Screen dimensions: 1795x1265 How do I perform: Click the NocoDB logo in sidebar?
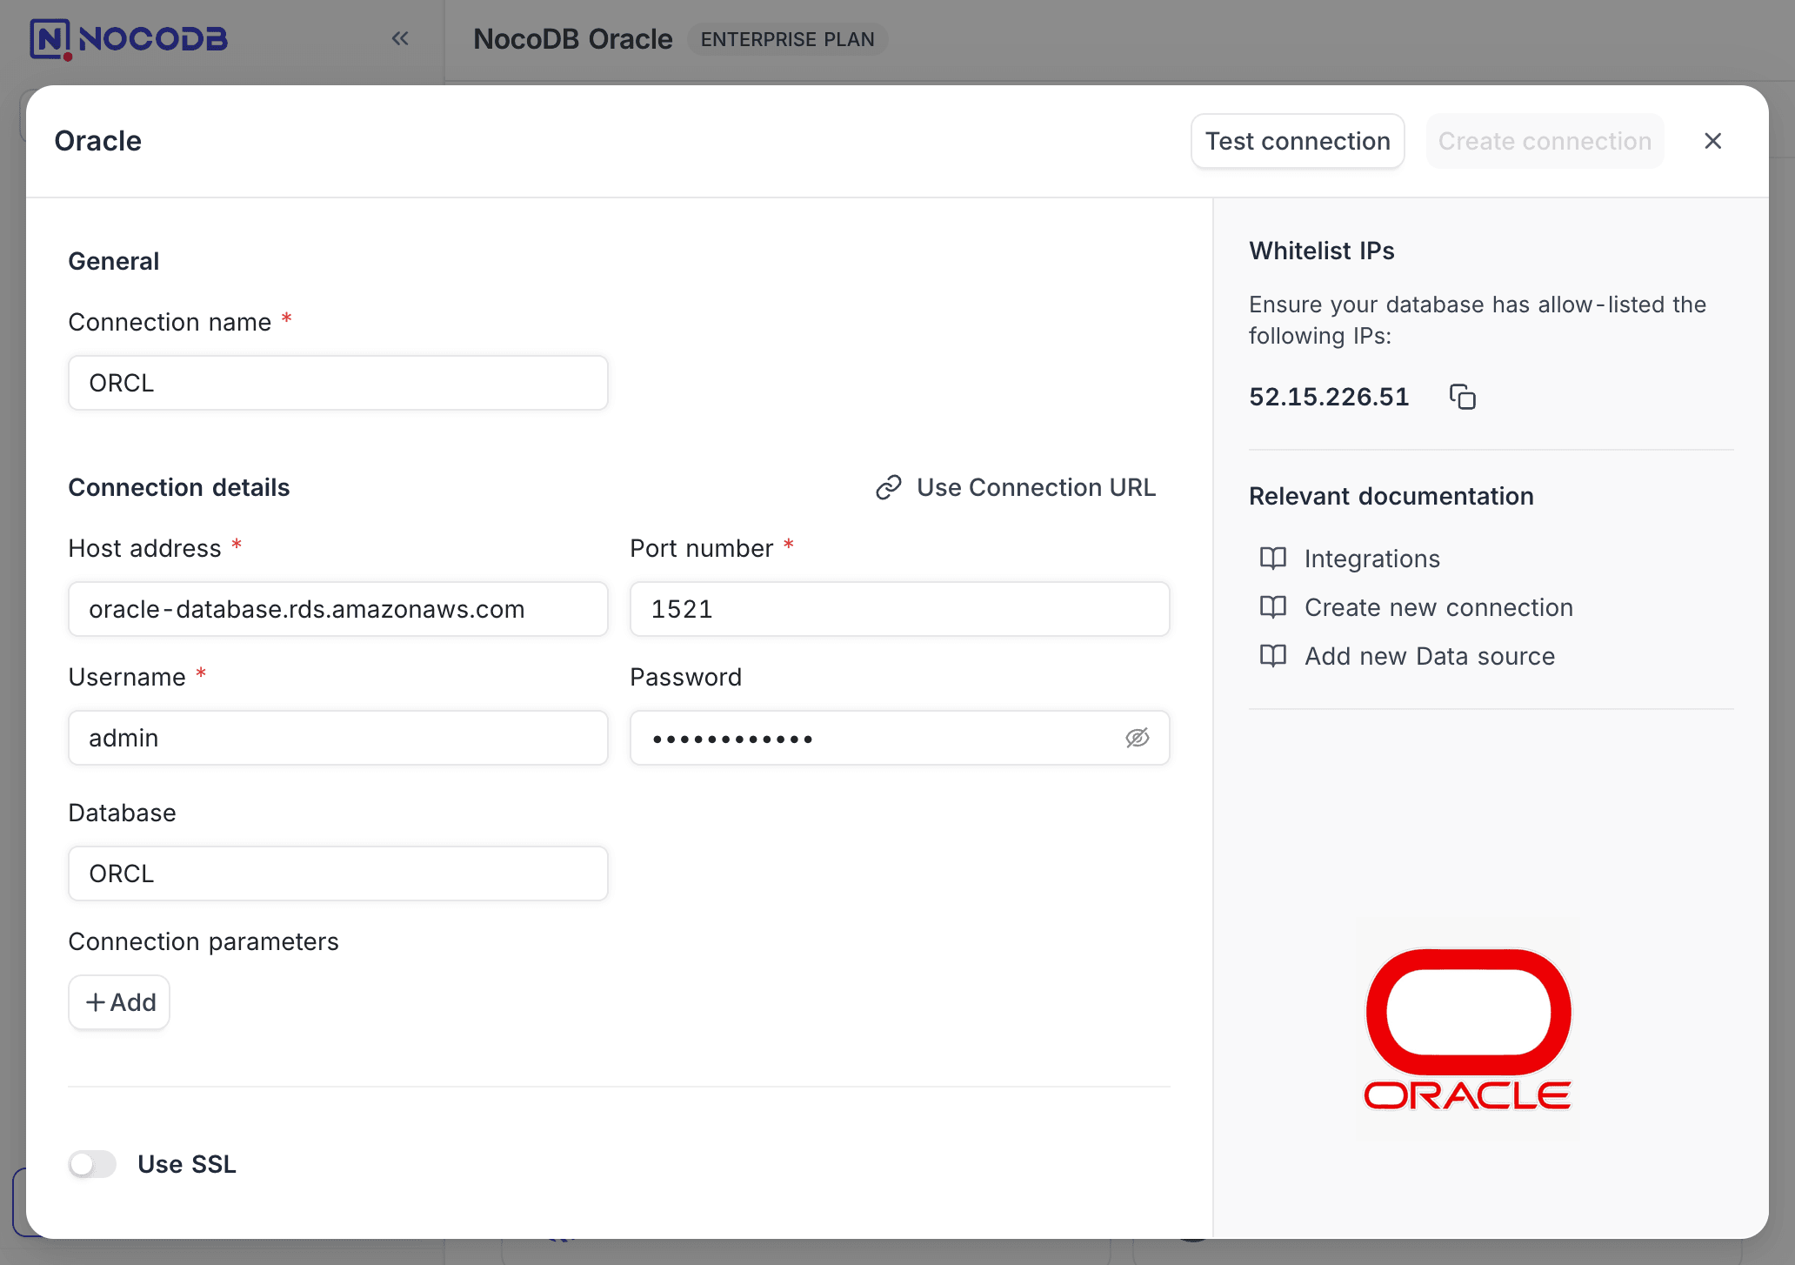coord(129,39)
